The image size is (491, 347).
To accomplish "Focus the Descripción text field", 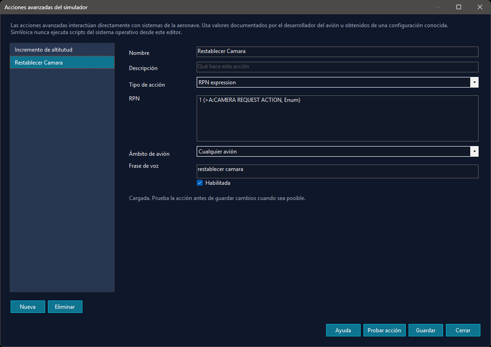I will click(x=337, y=67).
